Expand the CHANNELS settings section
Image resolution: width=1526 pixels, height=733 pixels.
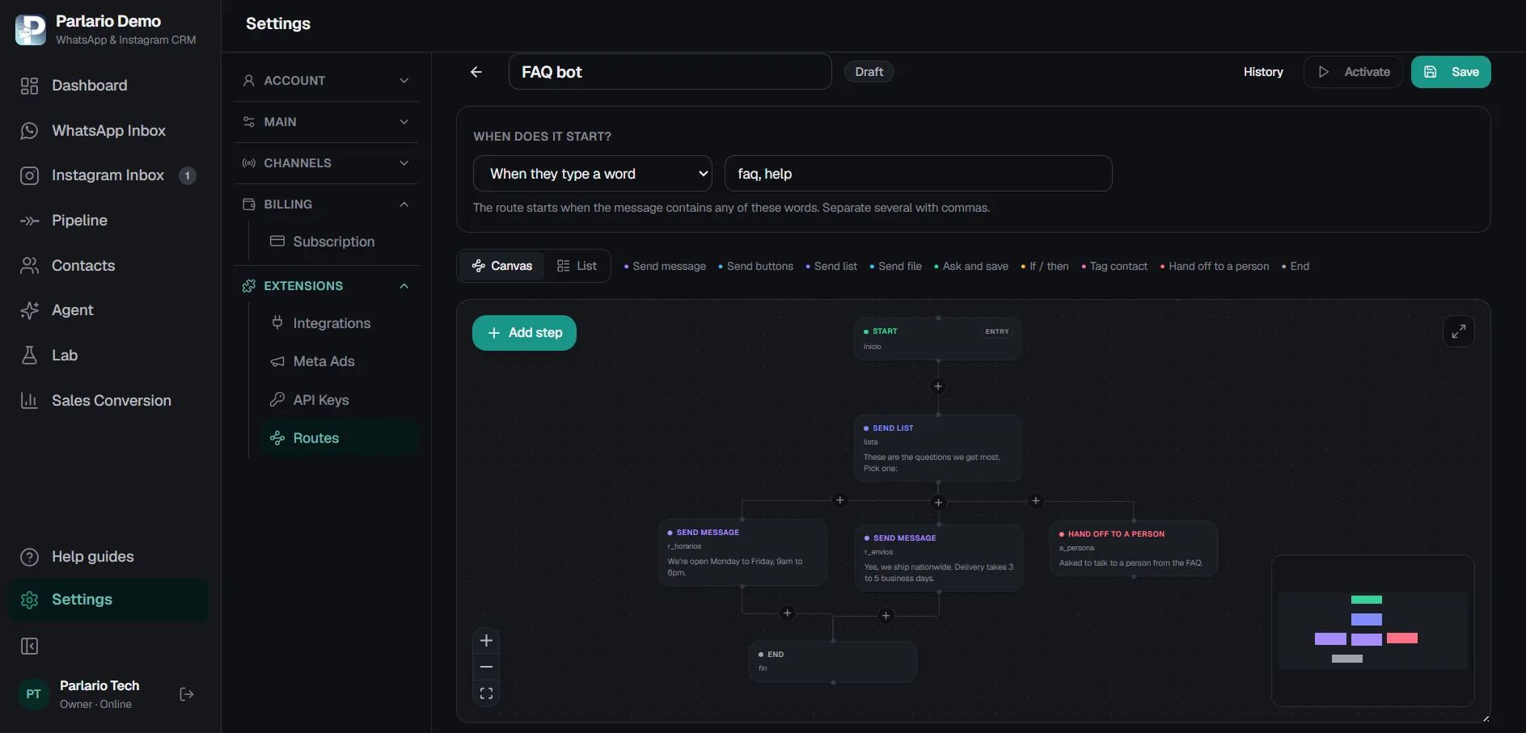click(326, 163)
